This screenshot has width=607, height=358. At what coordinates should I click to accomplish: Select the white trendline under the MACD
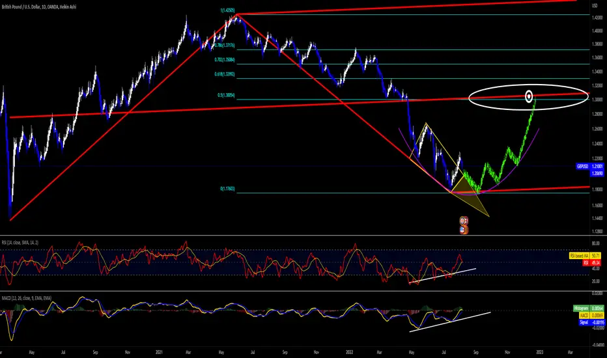coord(450,322)
